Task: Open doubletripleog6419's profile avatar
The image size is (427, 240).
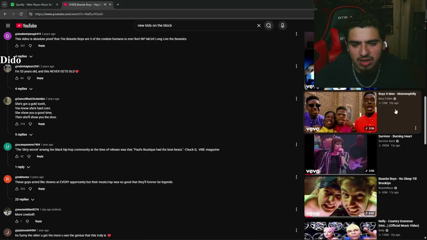Action: 7,36
